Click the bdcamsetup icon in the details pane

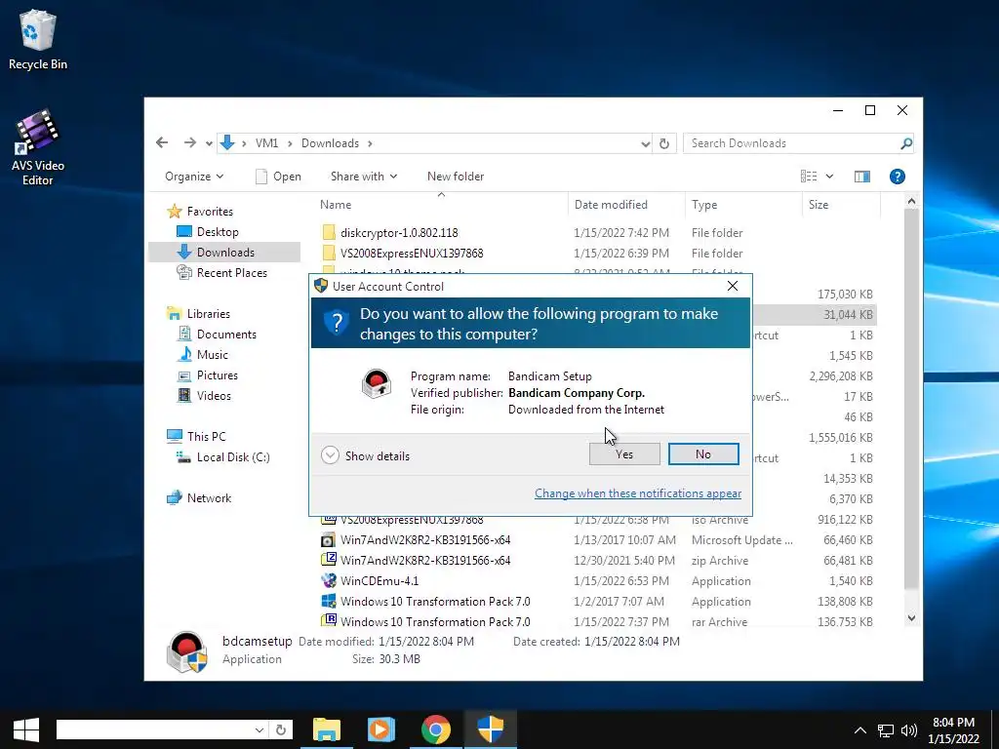coord(186,652)
